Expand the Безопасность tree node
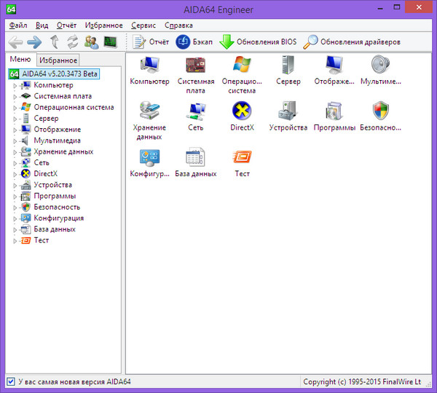This screenshot has width=437, height=393. pos(15,207)
